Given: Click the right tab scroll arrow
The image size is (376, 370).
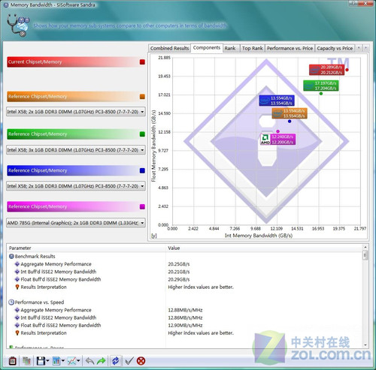Looking at the screenshot, I should tap(365, 47).
